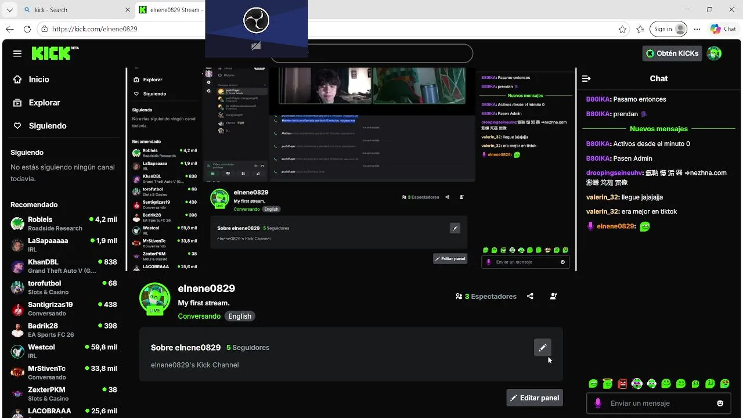Viewport: 743px width, 418px height.
Task: Bookmark this page with the star icon
Action: point(622,29)
